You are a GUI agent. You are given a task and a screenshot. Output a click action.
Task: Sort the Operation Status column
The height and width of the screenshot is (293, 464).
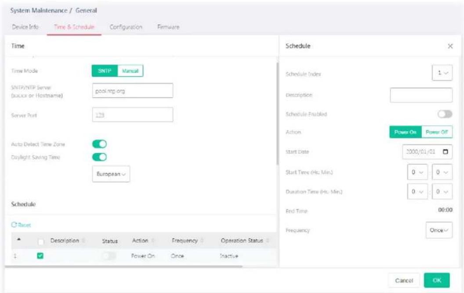click(x=268, y=240)
